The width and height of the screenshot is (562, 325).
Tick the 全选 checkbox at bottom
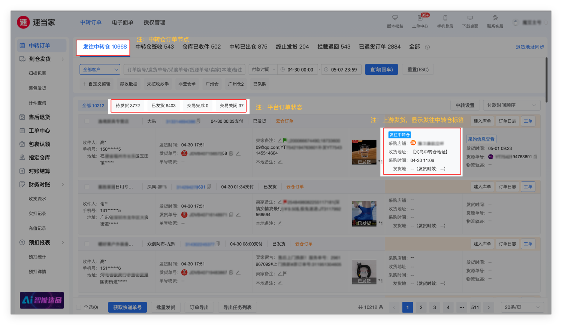point(79,307)
